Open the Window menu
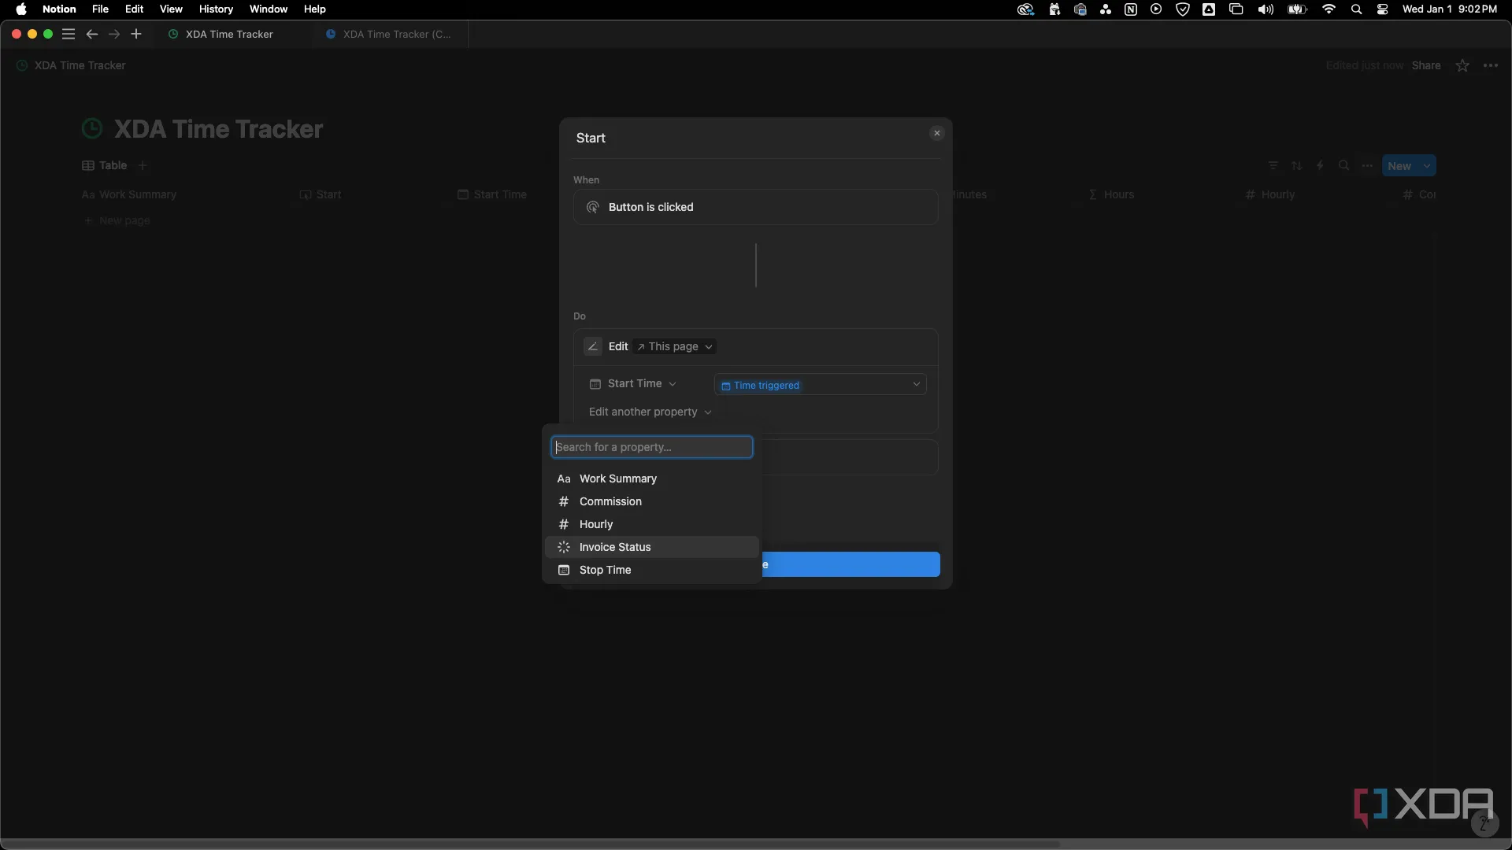Screen dimensions: 1512x850 (269, 9)
